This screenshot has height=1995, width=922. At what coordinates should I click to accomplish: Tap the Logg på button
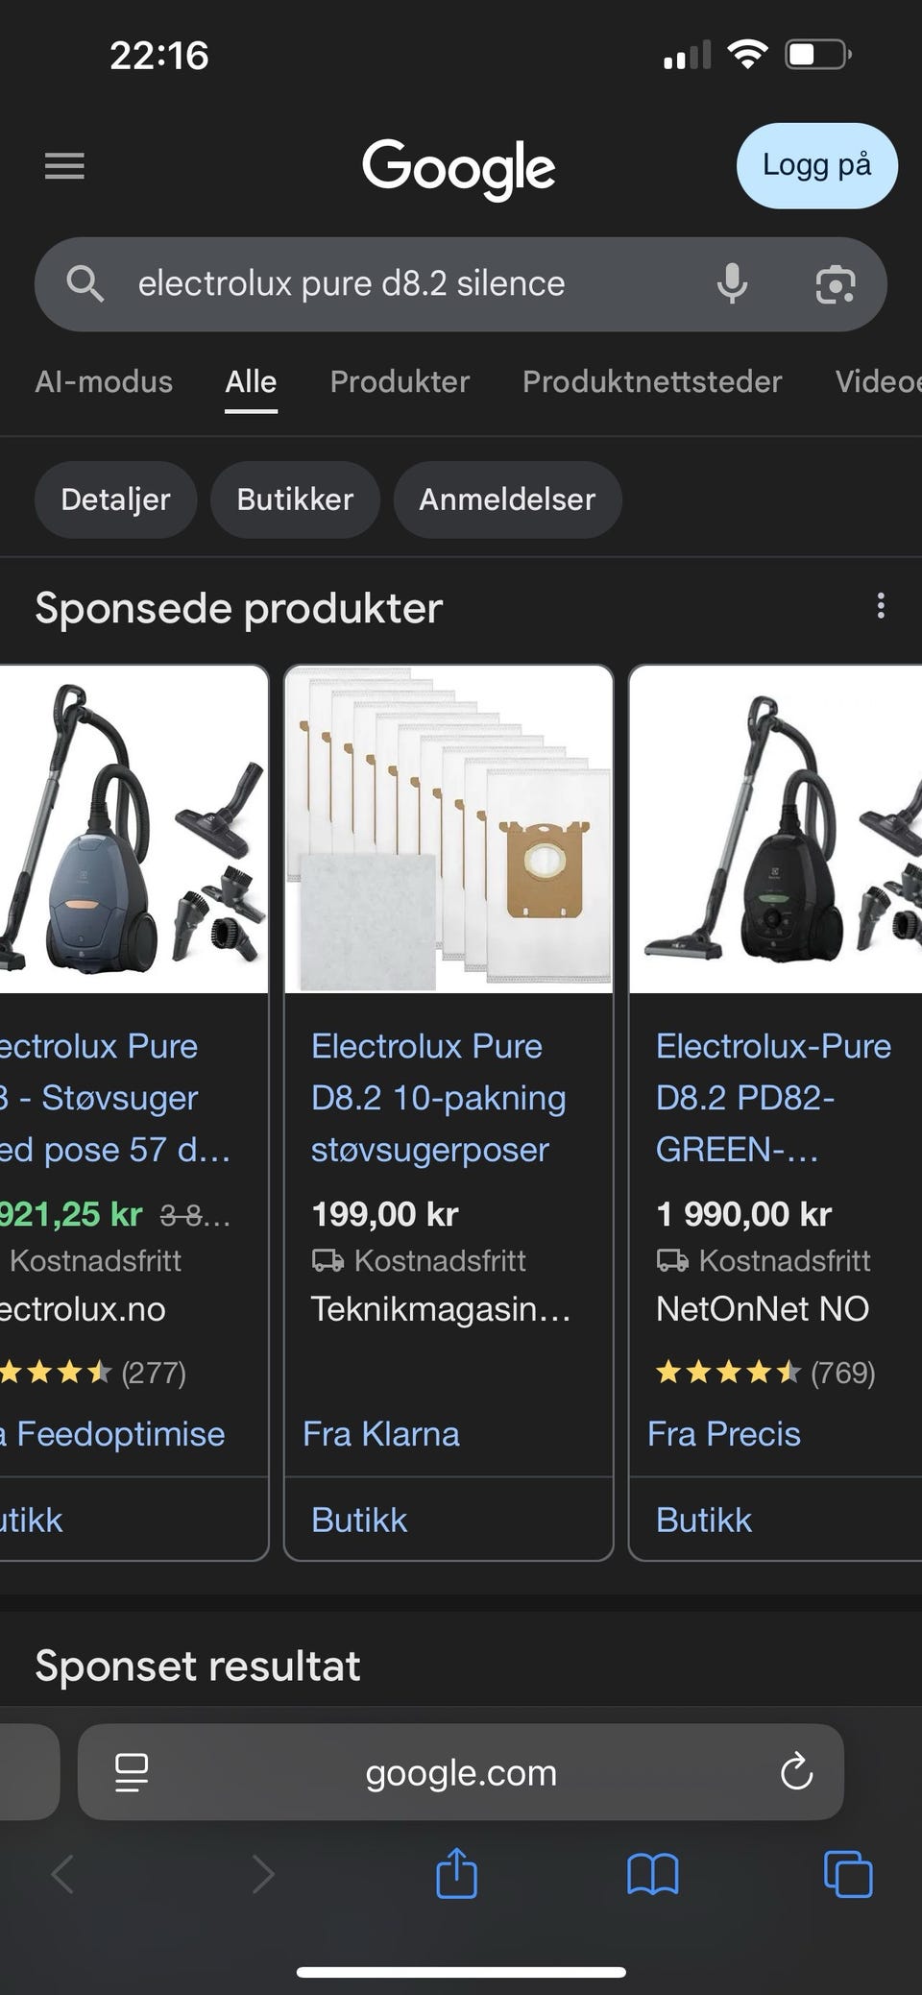pos(817,165)
